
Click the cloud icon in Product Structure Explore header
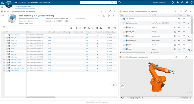[176, 11]
